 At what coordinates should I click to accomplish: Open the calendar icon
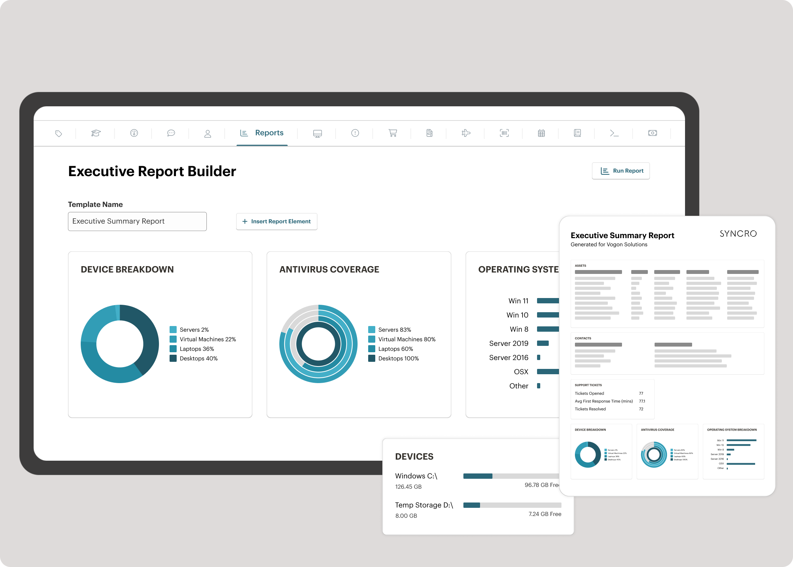(541, 133)
